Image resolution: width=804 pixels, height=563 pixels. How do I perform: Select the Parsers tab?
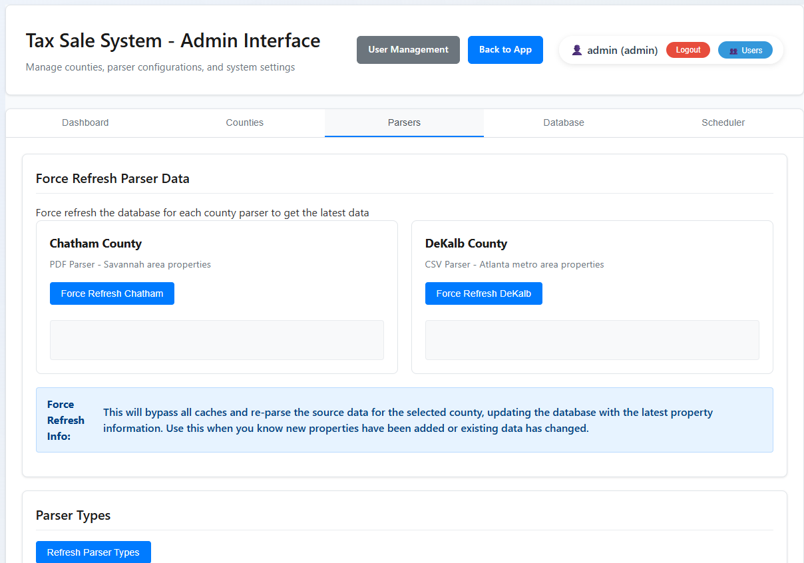pos(404,122)
